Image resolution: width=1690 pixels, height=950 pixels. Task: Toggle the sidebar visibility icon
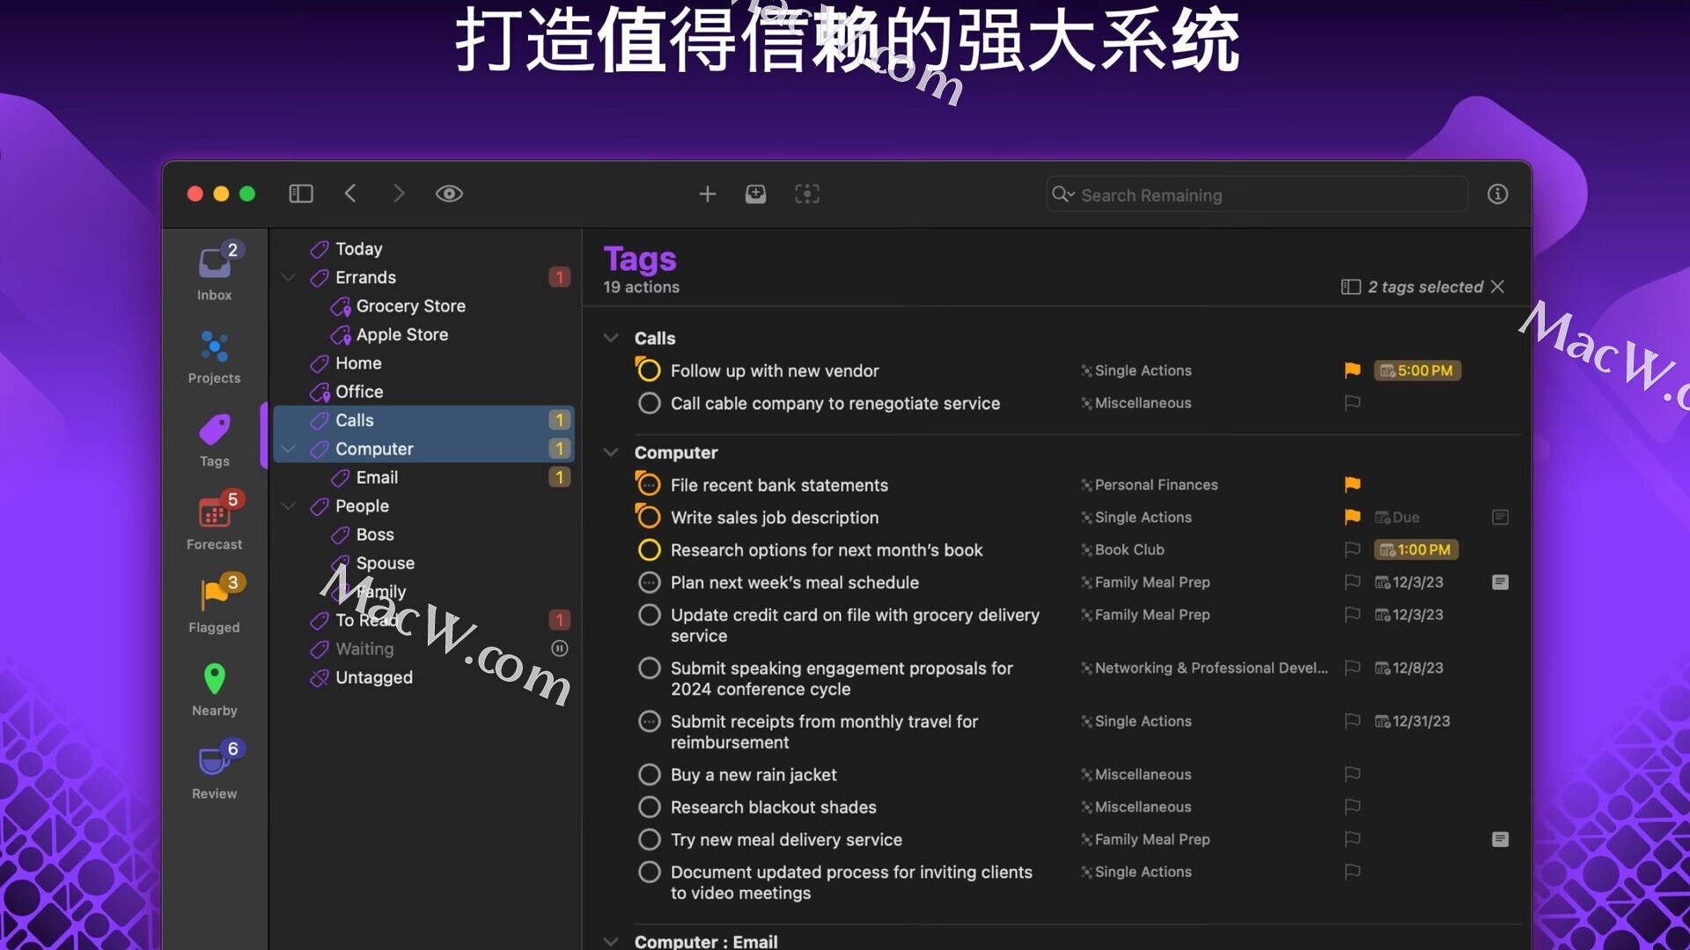click(x=301, y=194)
